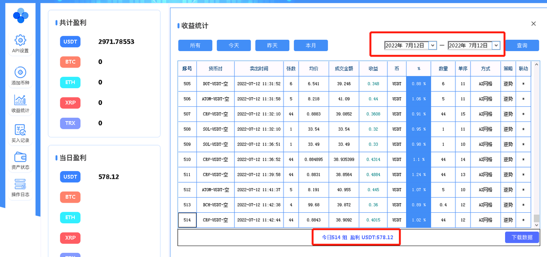Click the 序号 column header

pos(187,68)
